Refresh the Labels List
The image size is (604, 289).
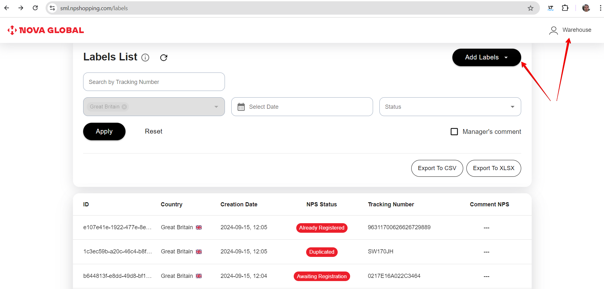coord(164,58)
